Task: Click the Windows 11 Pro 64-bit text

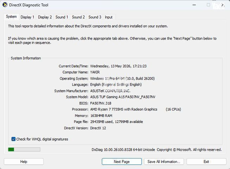Action: pyautogui.click(x=107, y=79)
